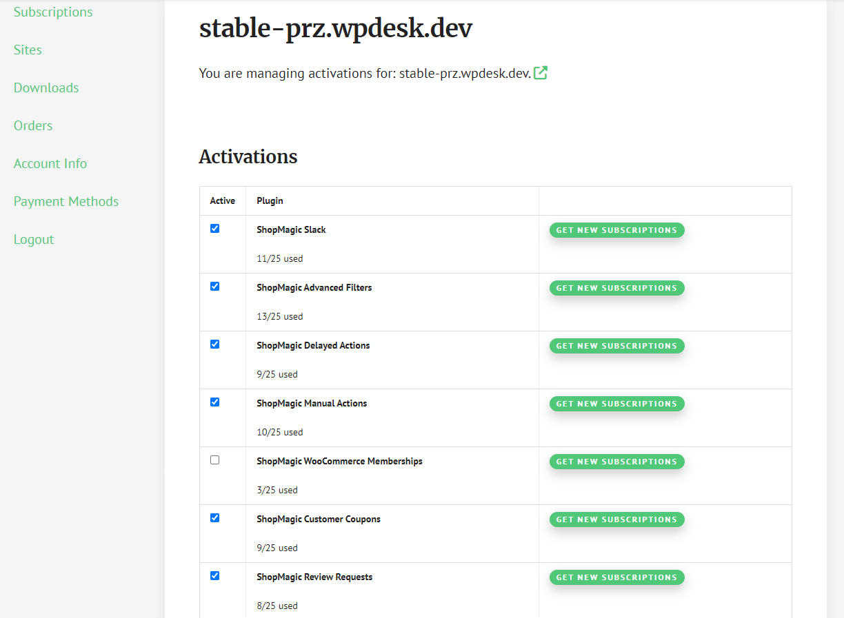Open the Downloads page
844x618 pixels.
46,87
